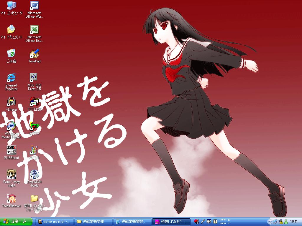The image size is (302, 226).
Task: Click the IME microphone tool icon
Action: (203, 222)
